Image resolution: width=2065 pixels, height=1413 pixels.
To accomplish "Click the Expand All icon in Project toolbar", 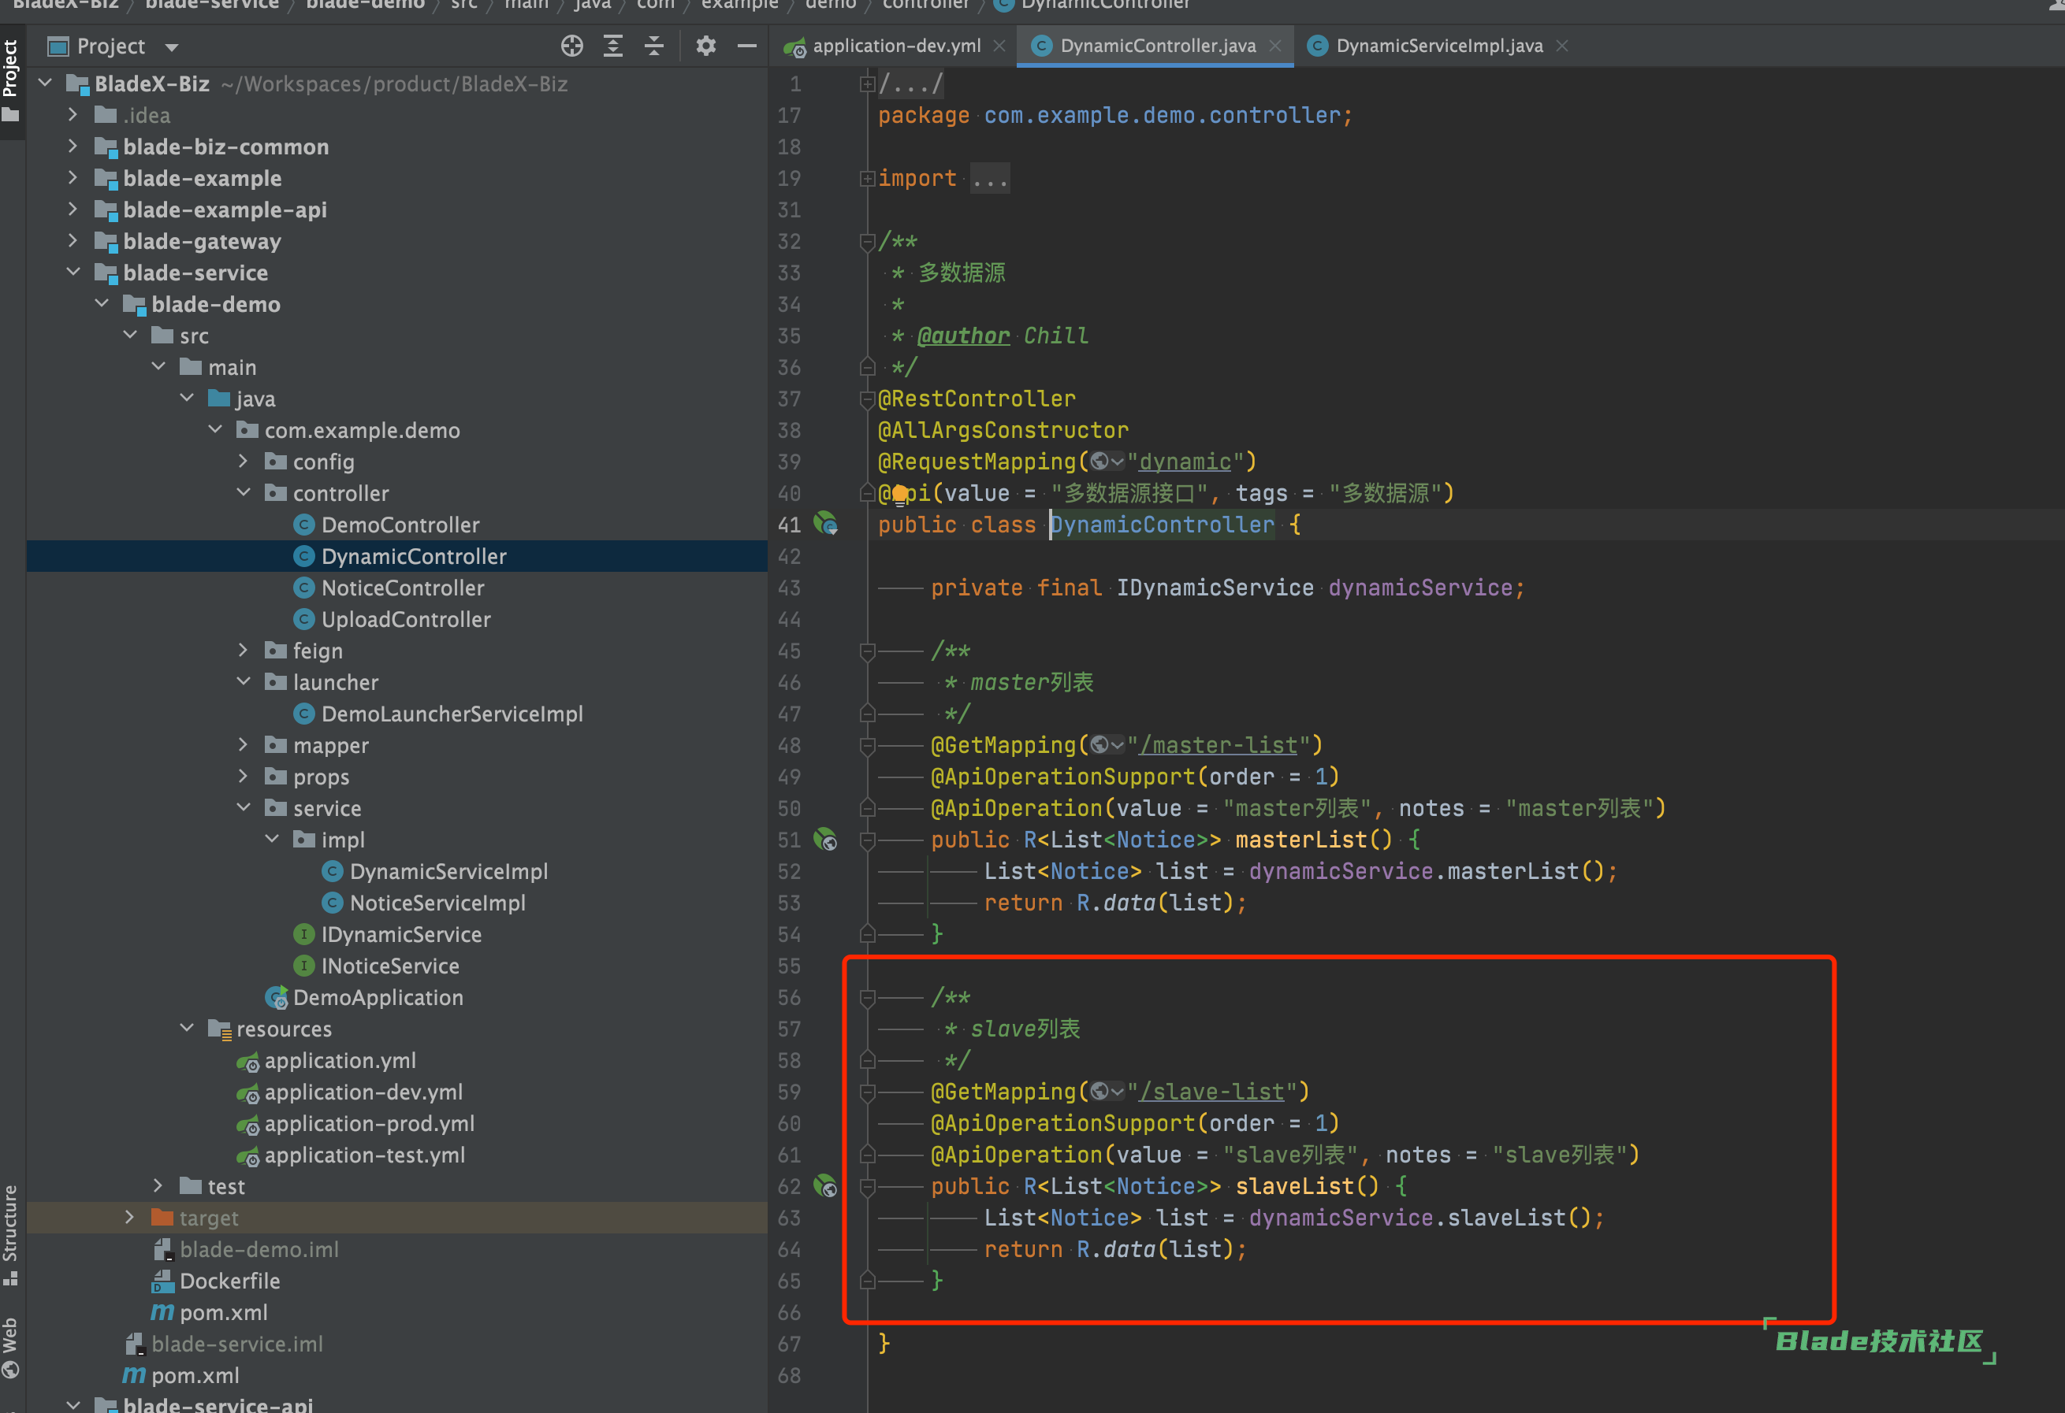I will [613, 46].
